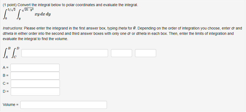Click the theta symbol in the instructions
Screen dimensions: 246x112
[134, 28]
